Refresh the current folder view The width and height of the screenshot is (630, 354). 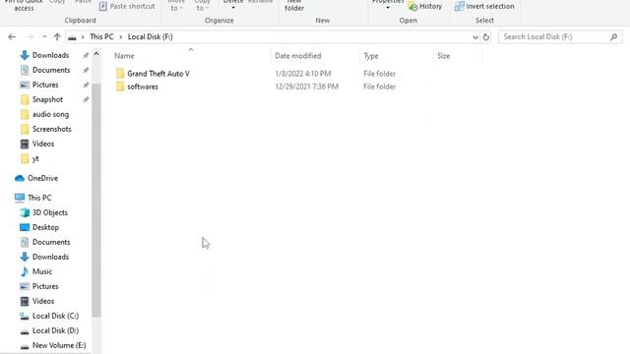(486, 37)
